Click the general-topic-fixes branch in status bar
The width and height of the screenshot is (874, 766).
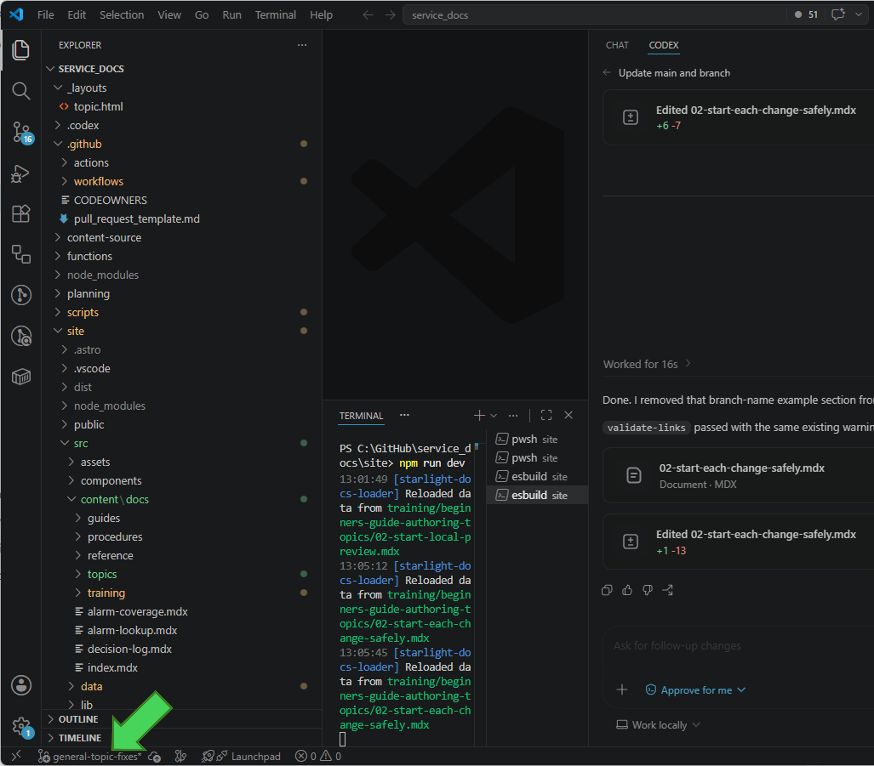pyautogui.click(x=90, y=756)
